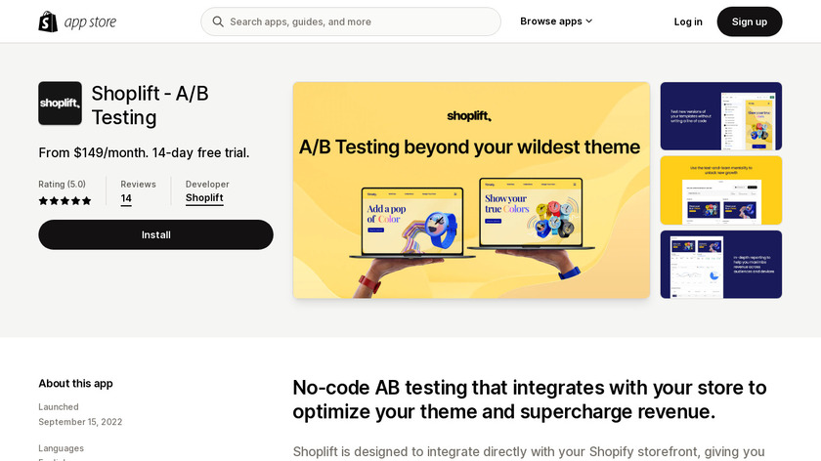Click the five-star rating icons
The height and width of the screenshot is (461, 821).
point(65,201)
